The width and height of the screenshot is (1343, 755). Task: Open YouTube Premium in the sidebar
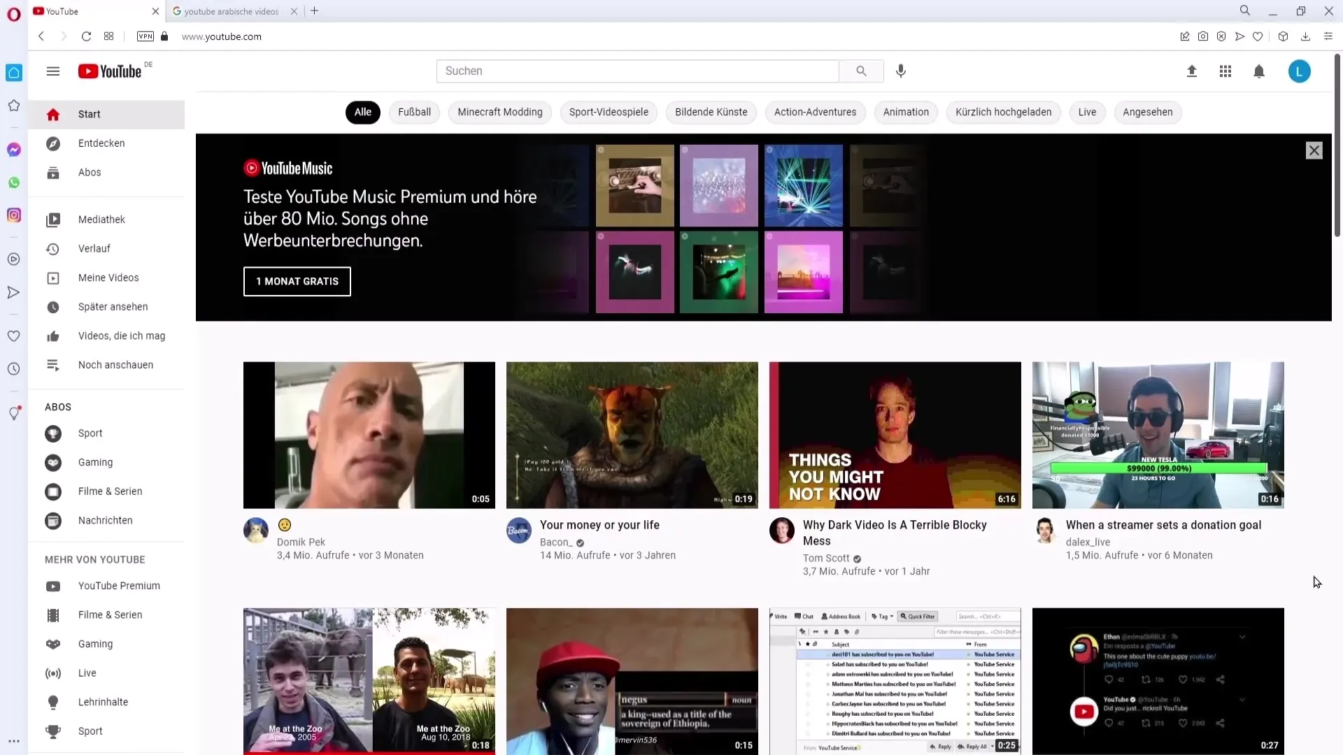coord(106,586)
